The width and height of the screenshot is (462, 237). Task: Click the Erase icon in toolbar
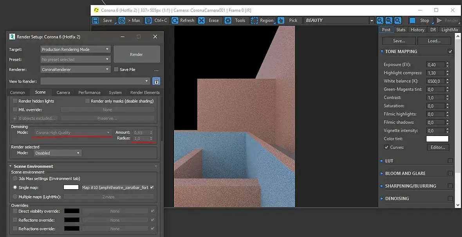201,20
